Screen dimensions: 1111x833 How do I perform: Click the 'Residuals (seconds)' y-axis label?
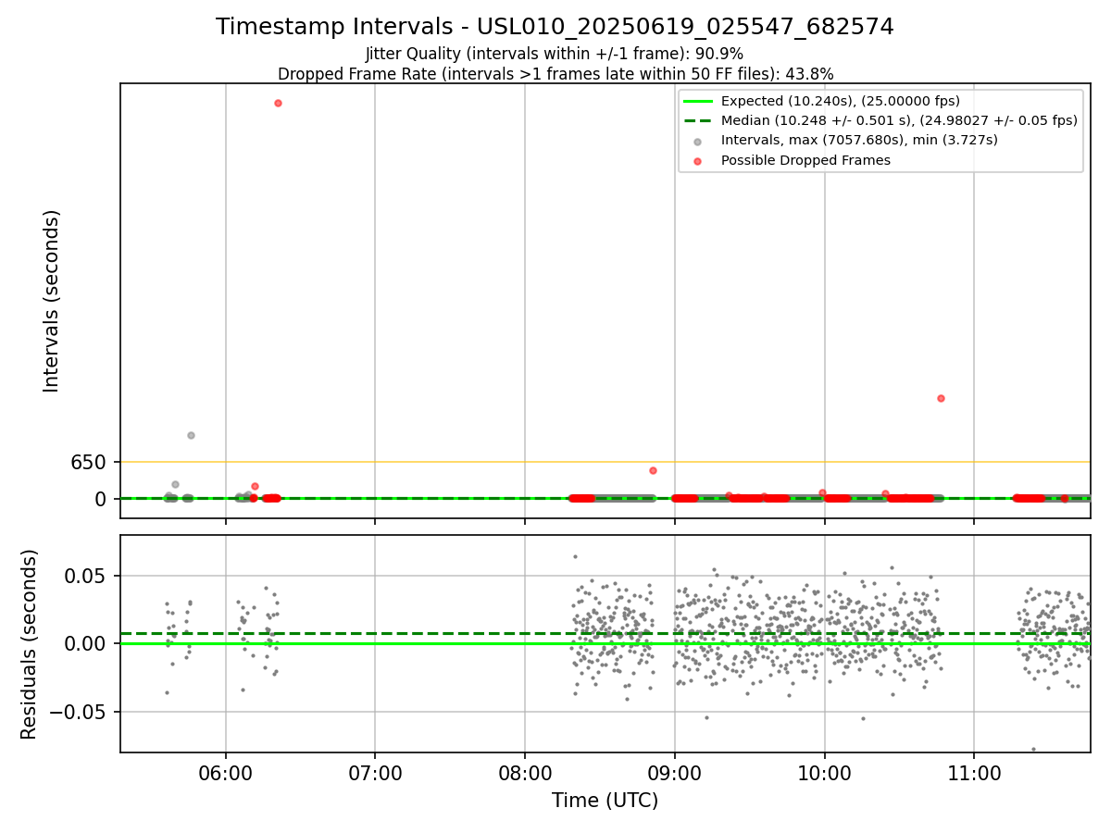click(x=30, y=644)
